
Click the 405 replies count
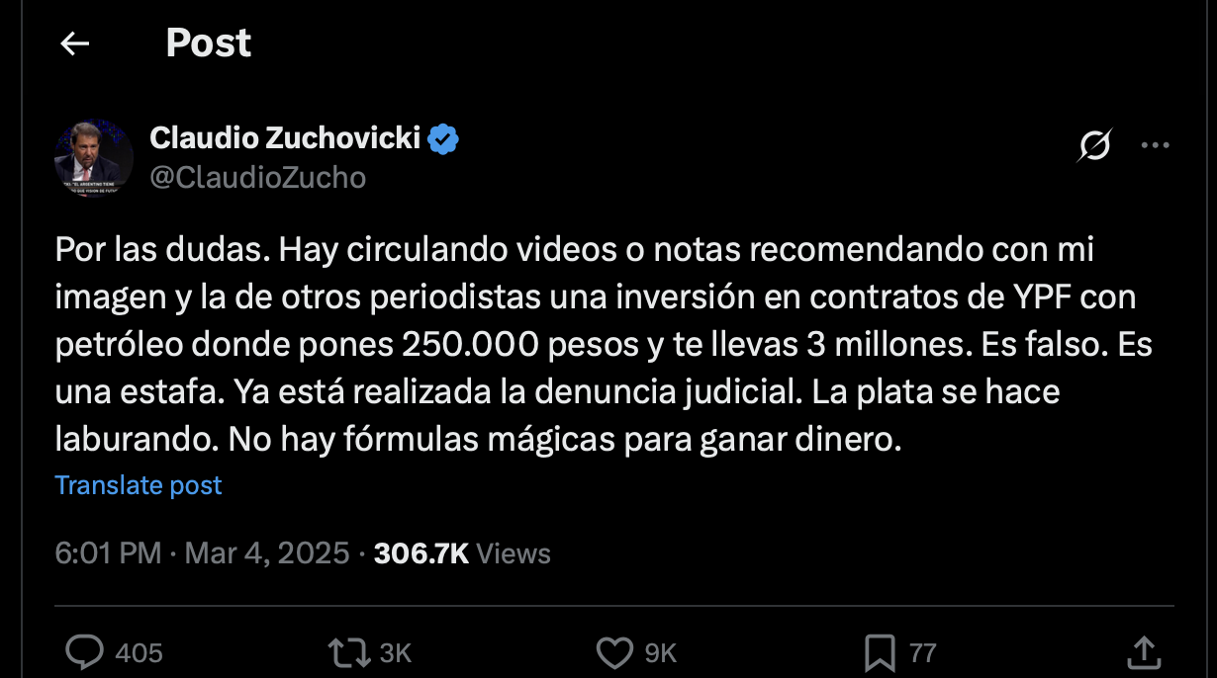pyautogui.click(x=140, y=653)
